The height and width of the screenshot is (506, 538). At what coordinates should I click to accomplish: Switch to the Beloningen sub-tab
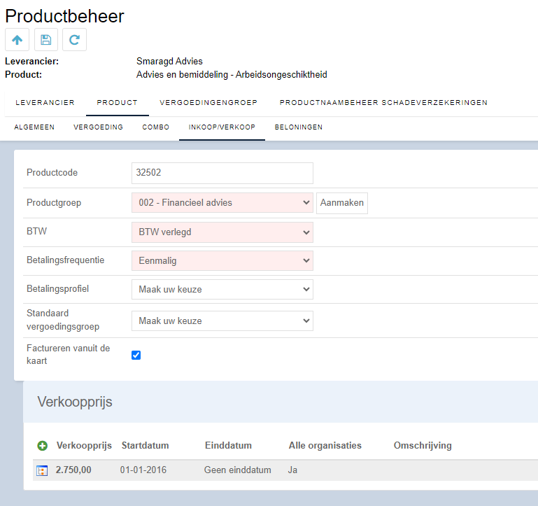click(x=299, y=127)
